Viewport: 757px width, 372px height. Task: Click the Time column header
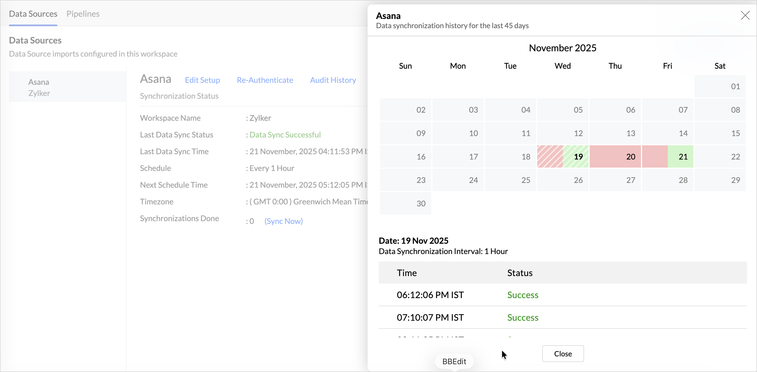click(x=407, y=273)
